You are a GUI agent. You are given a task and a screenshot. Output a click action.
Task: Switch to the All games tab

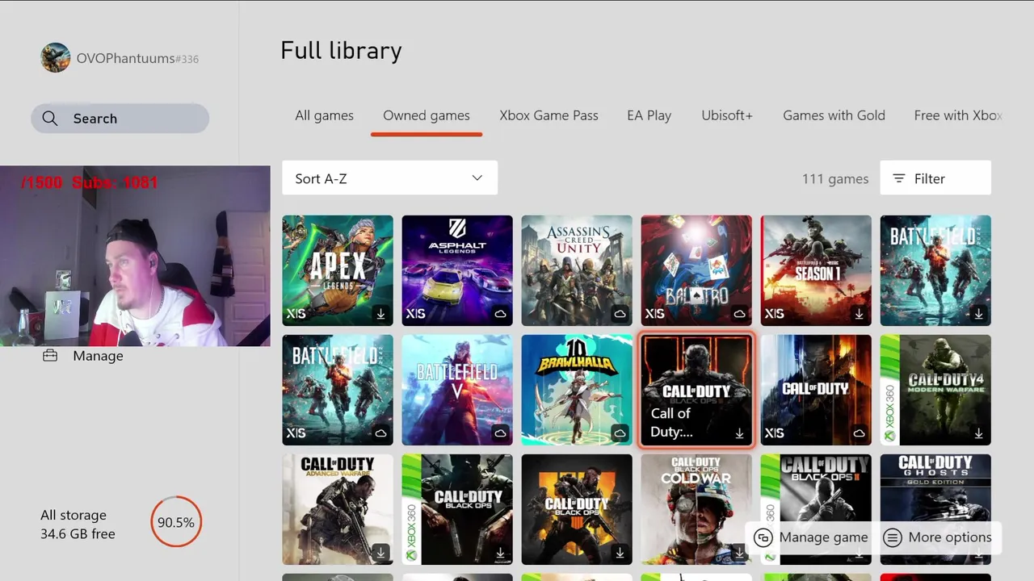click(324, 115)
